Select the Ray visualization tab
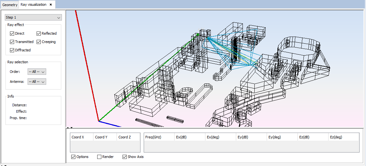The height and width of the screenshot is (166, 366). click(x=33, y=4)
